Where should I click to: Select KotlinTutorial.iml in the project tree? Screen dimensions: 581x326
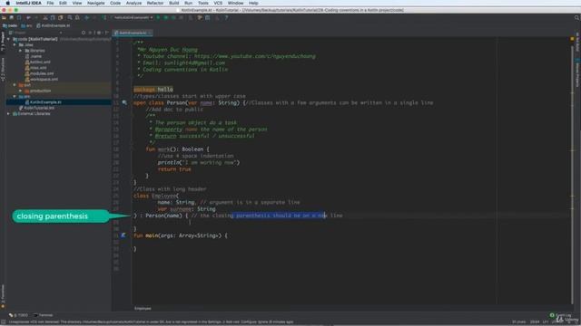36,108
